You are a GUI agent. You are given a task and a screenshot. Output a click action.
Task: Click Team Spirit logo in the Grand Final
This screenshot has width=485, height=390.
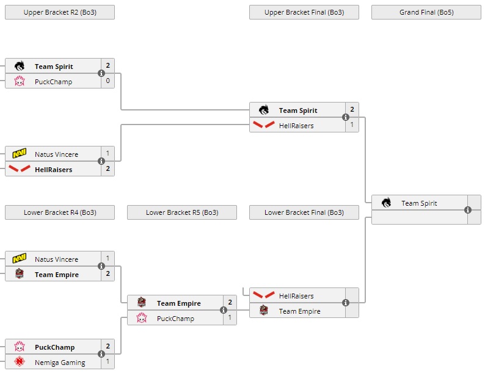386,203
